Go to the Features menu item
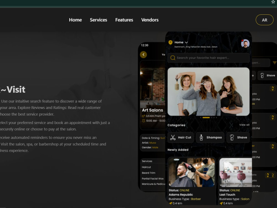 (x=124, y=20)
